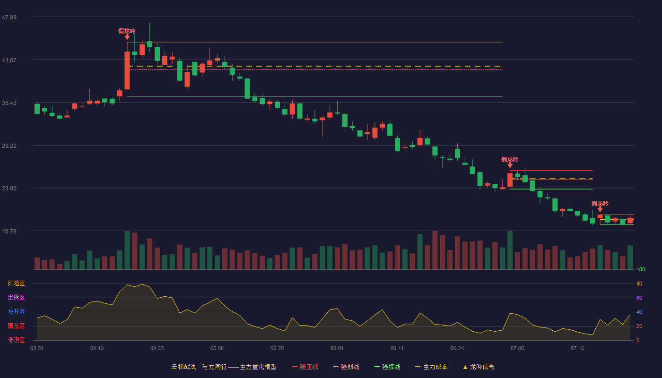Click the 07-06 date label
This screenshot has width=662, height=378.
(x=517, y=348)
